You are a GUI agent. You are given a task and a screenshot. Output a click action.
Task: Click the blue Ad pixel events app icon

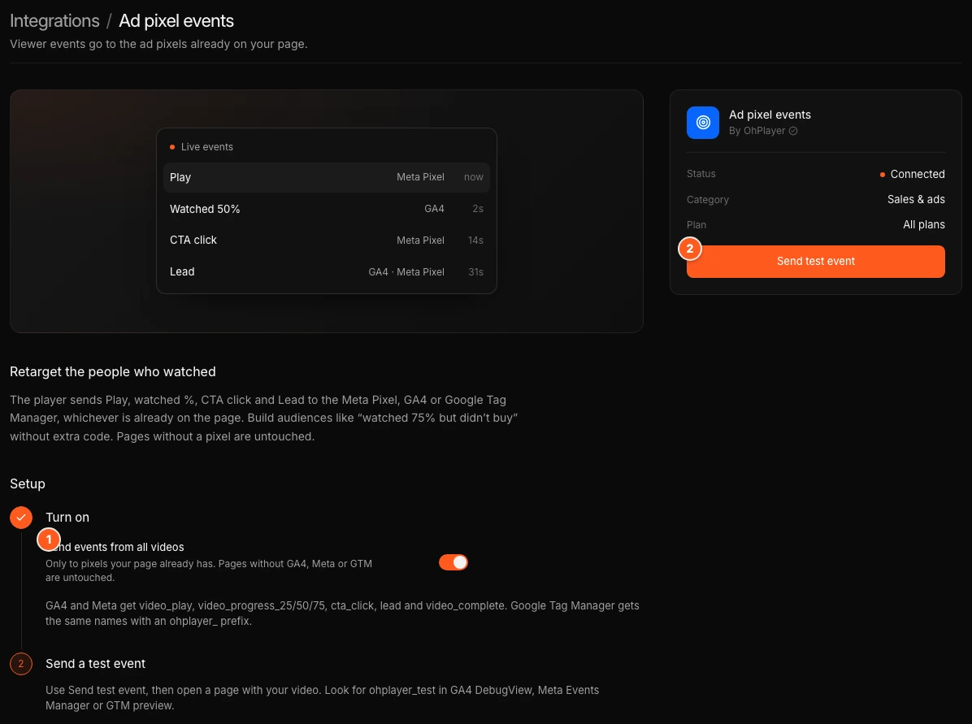pos(702,123)
